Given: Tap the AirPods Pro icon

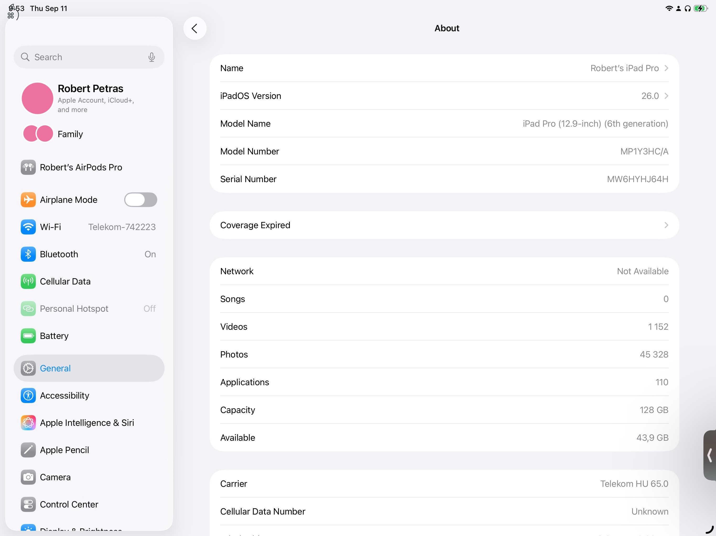Looking at the screenshot, I should 28,167.
